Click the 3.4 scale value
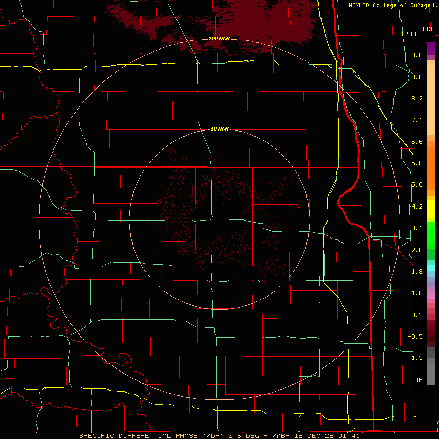This screenshot has height=439, width=439. point(417,228)
